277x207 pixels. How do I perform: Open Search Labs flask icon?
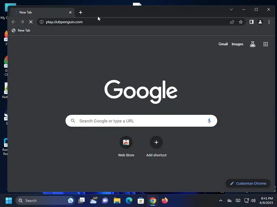[253, 44]
